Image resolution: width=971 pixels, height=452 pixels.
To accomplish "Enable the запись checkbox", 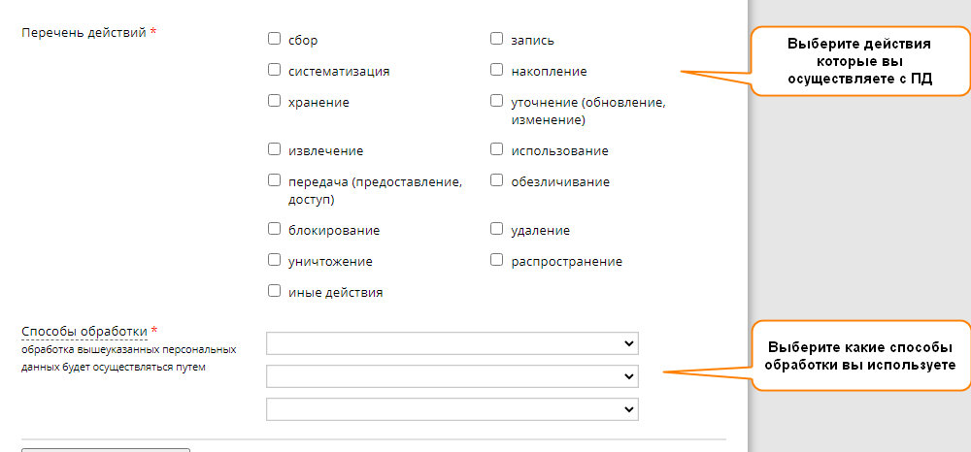I will coord(496,39).
